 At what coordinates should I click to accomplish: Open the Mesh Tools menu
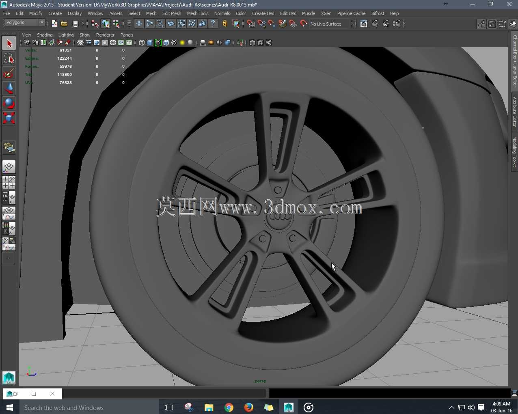pos(198,13)
